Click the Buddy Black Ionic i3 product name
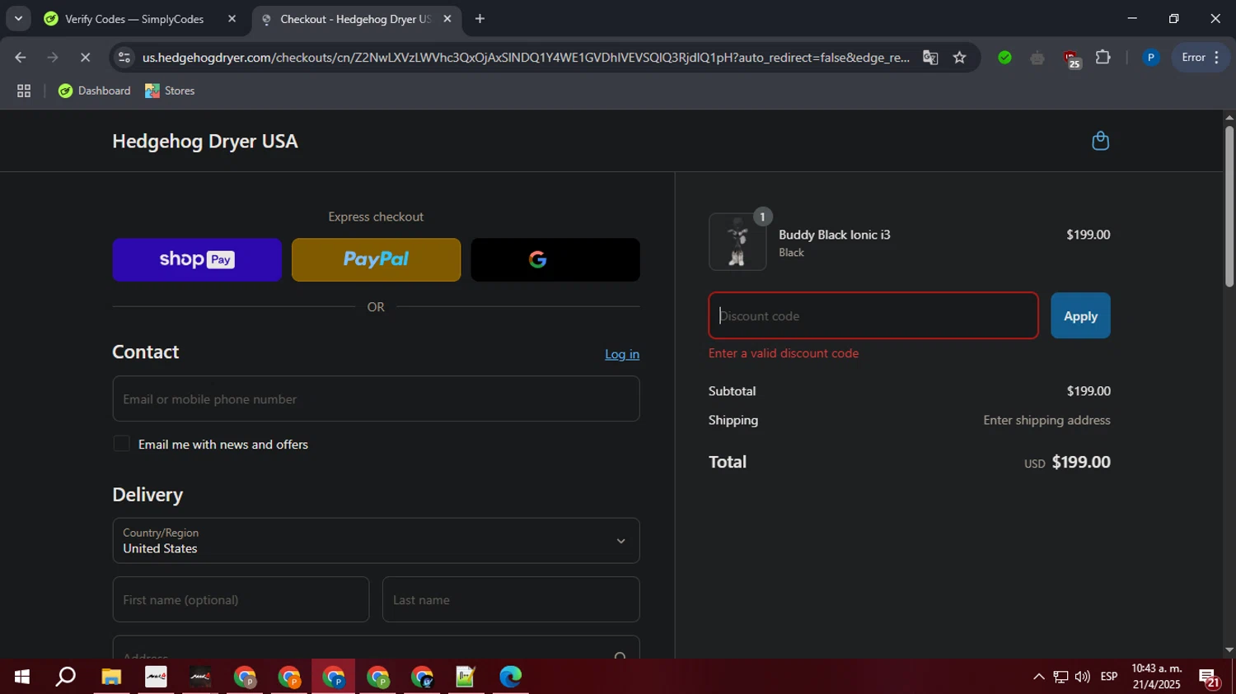This screenshot has width=1236, height=694. pyautogui.click(x=835, y=235)
